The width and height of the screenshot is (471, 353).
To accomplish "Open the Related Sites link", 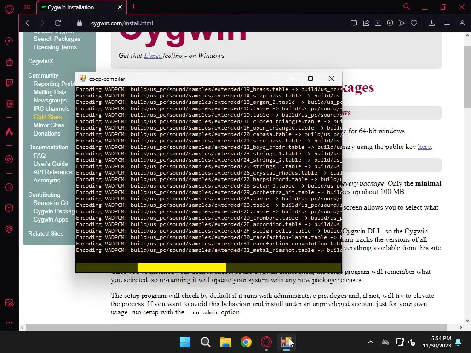I will (x=46, y=233).
